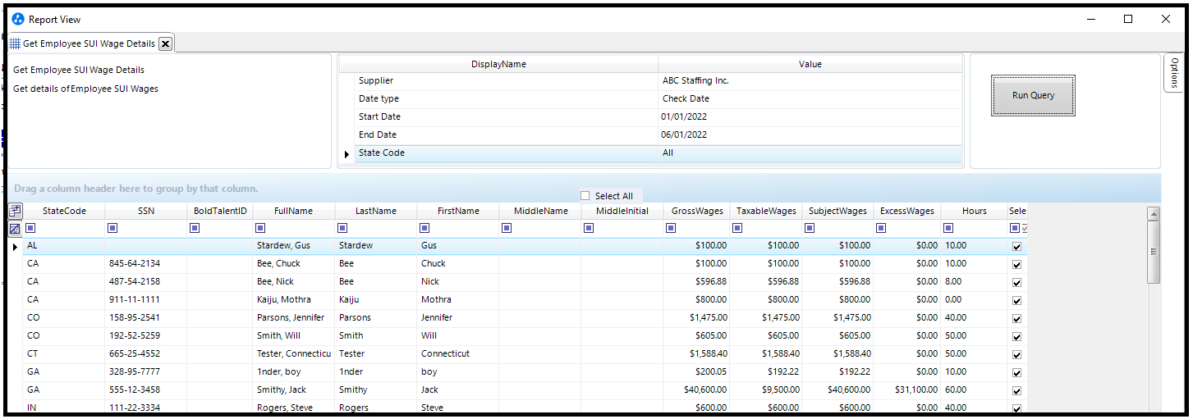Open LastName column filter operator icon
Screen dimensions: 1193x419
(342, 229)
